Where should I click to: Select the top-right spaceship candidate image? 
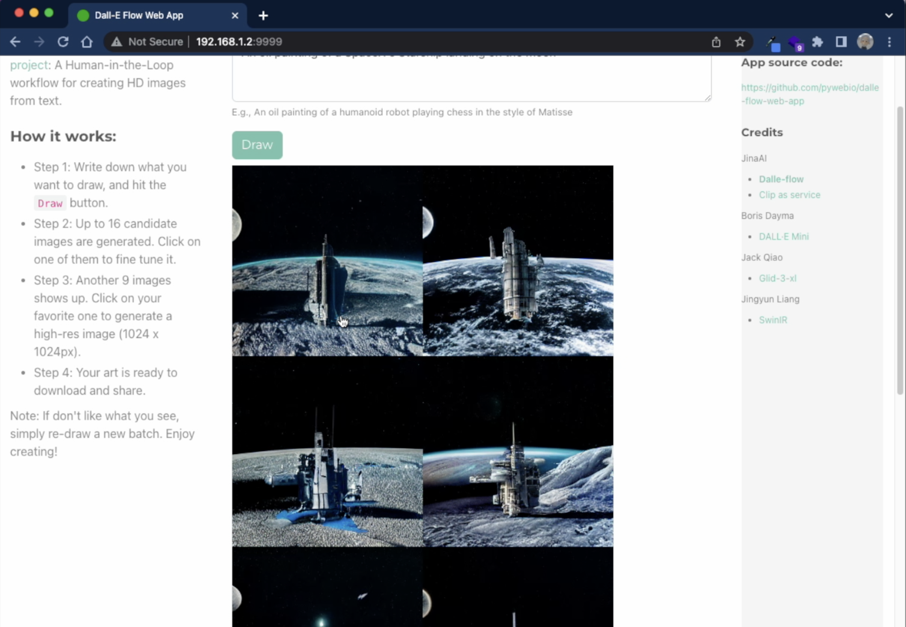tap(518, 261)
